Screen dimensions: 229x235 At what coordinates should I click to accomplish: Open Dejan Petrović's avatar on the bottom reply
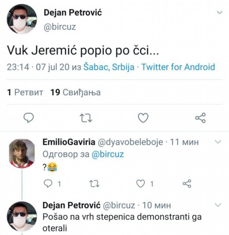(21, 216)
